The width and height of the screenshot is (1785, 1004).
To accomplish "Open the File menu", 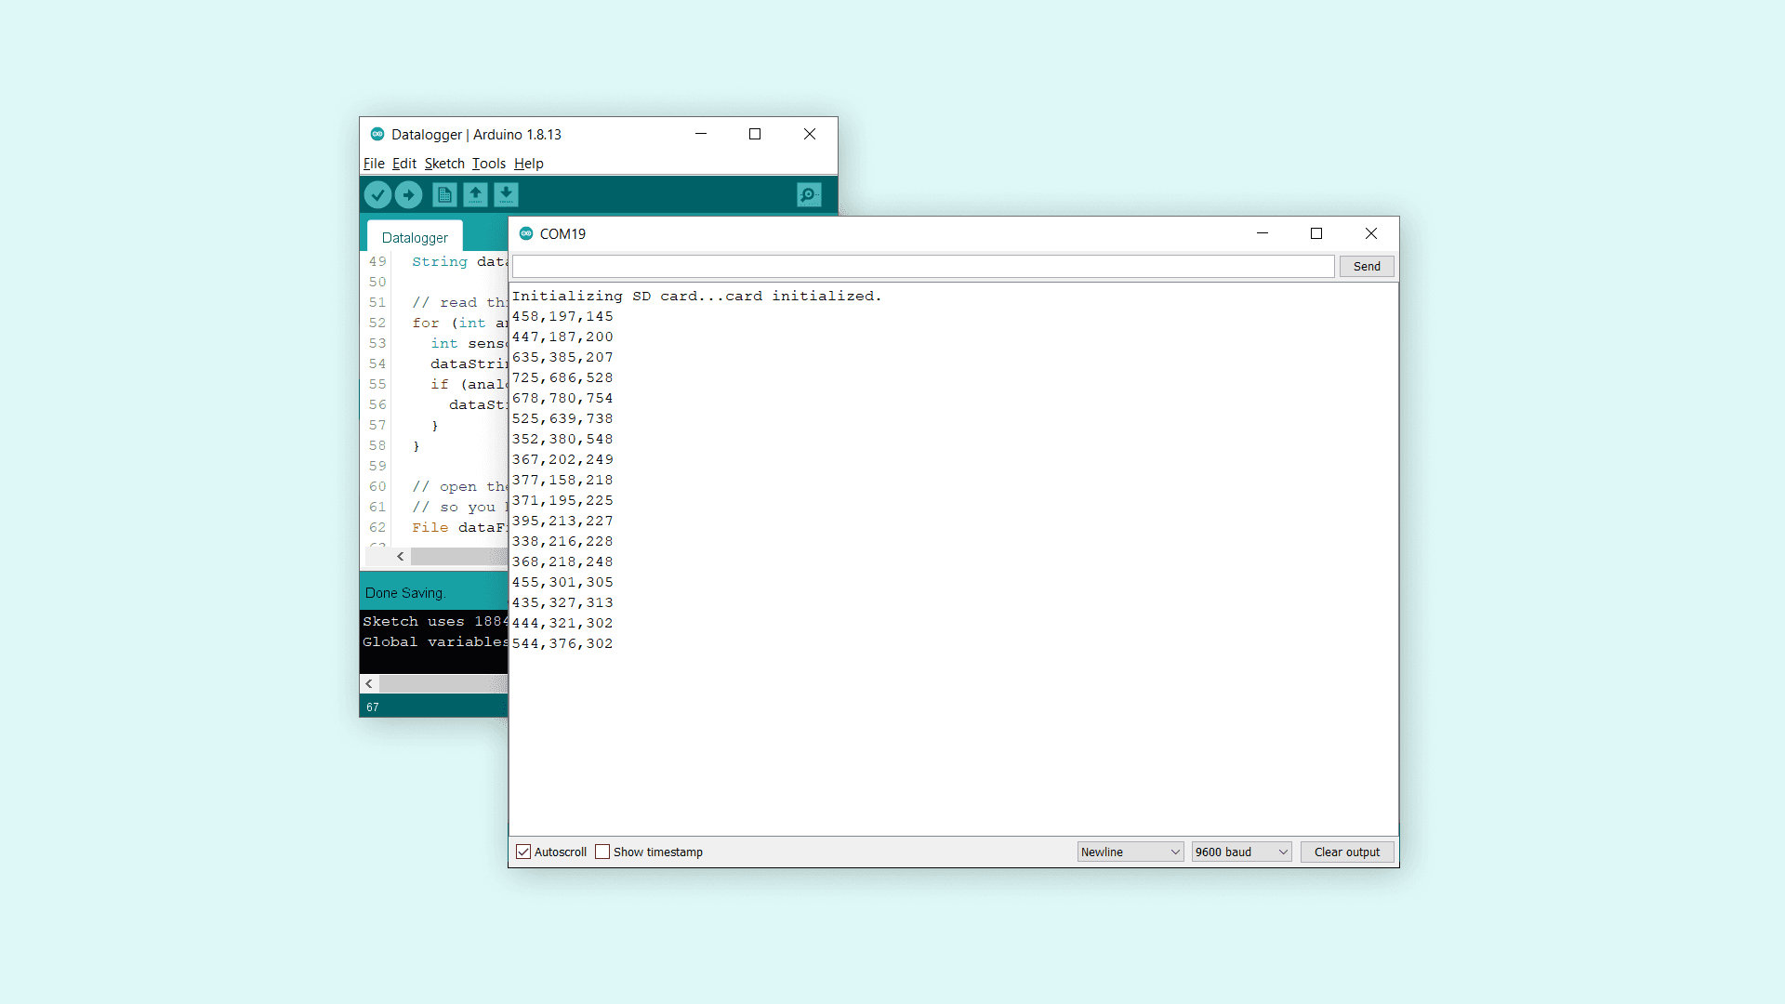I will point(374,164).
